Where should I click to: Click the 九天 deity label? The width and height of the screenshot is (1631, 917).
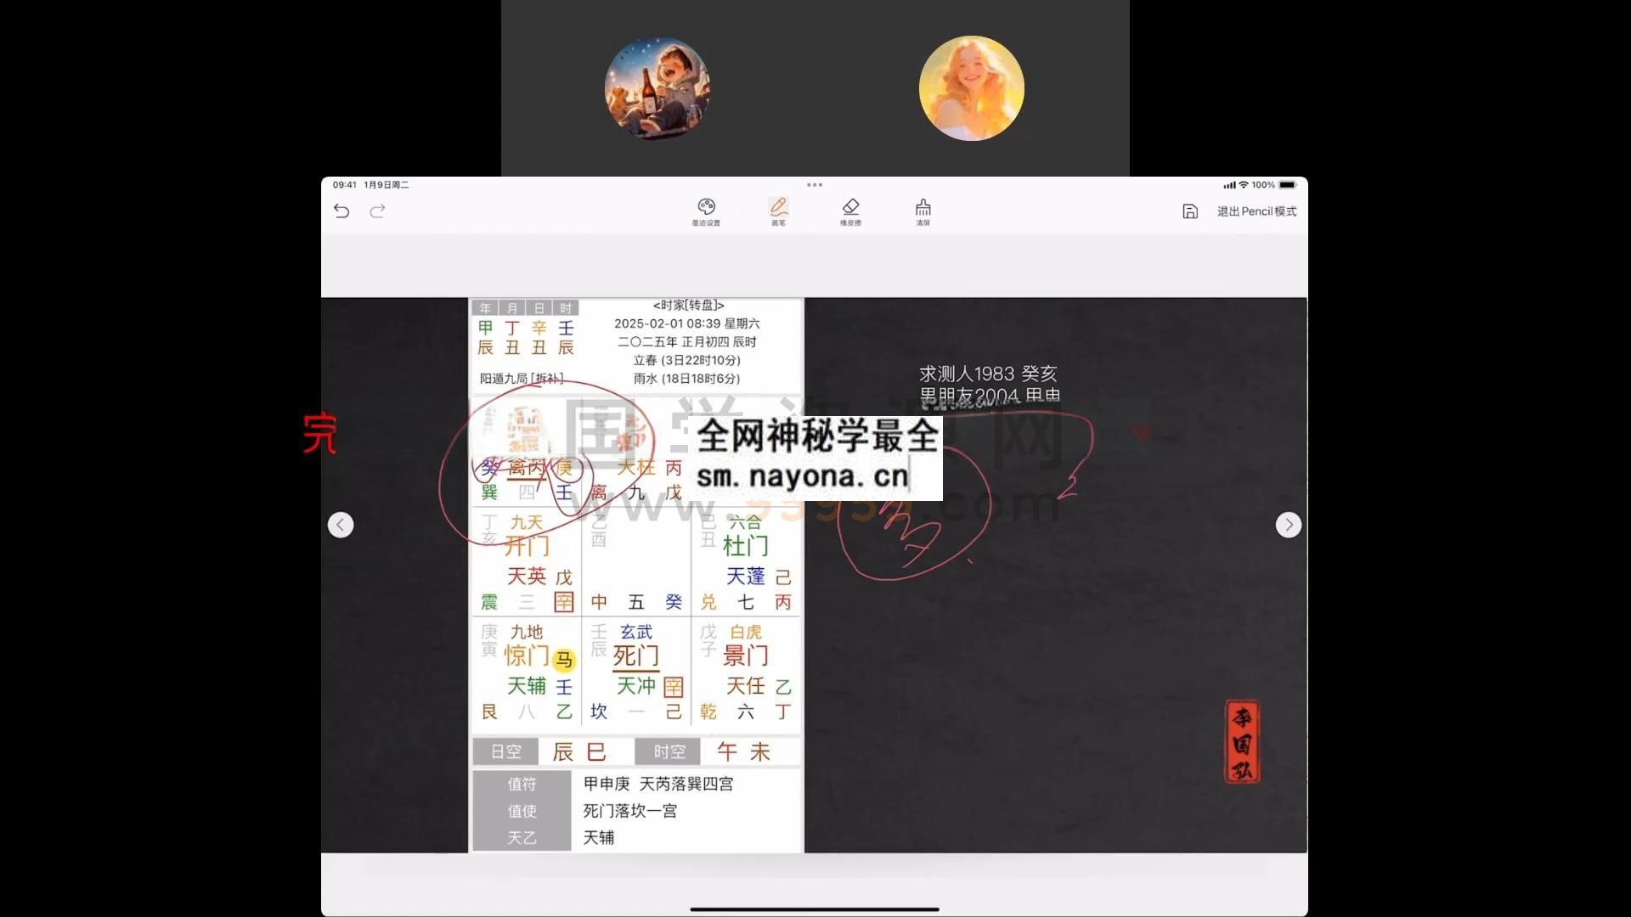[527, 522]
